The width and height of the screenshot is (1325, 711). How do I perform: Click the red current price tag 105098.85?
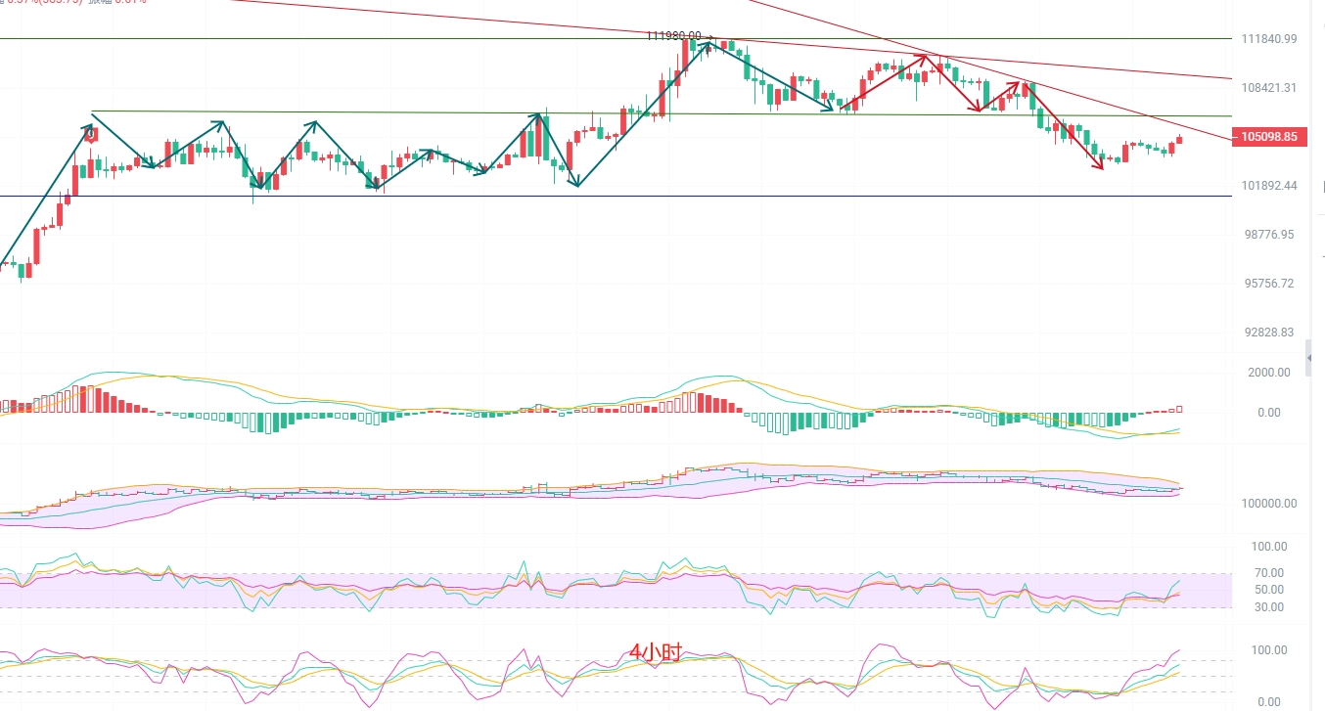point(1269,137)
